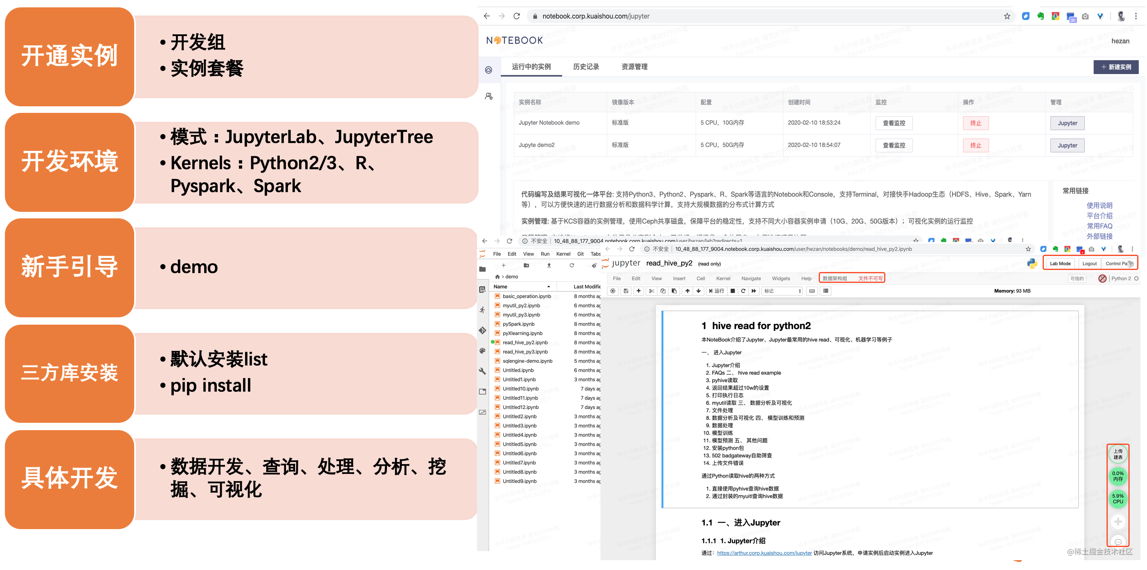Open Jupyter for the Jupyter Notebook demo instance
The height and width of the screenshot is (570, 1147).
(x=1067, y=123)
